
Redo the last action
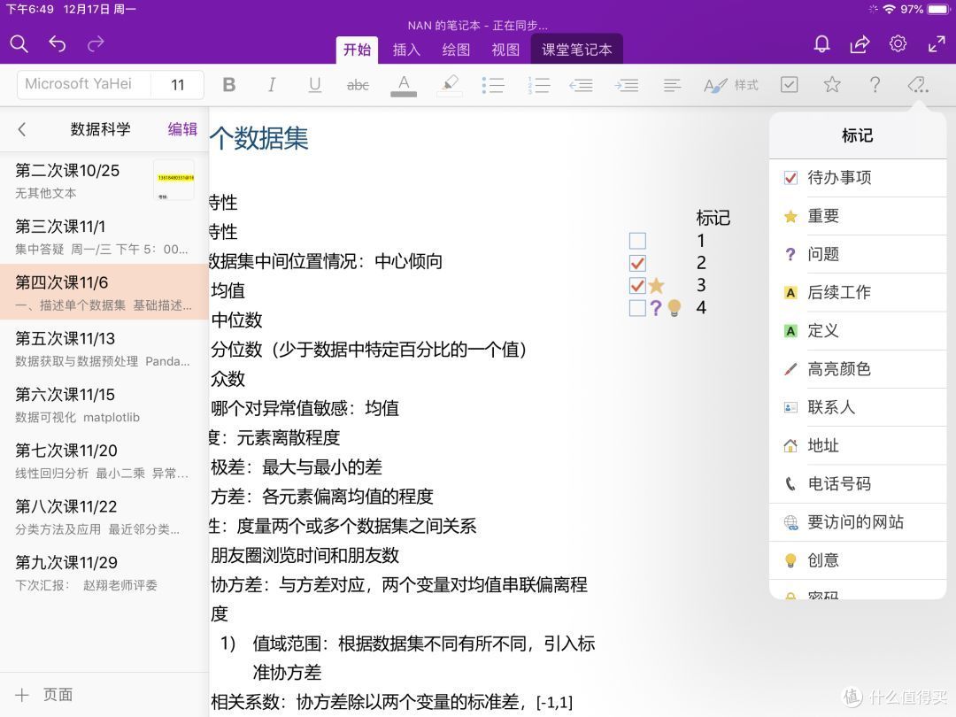pos(96,44)
